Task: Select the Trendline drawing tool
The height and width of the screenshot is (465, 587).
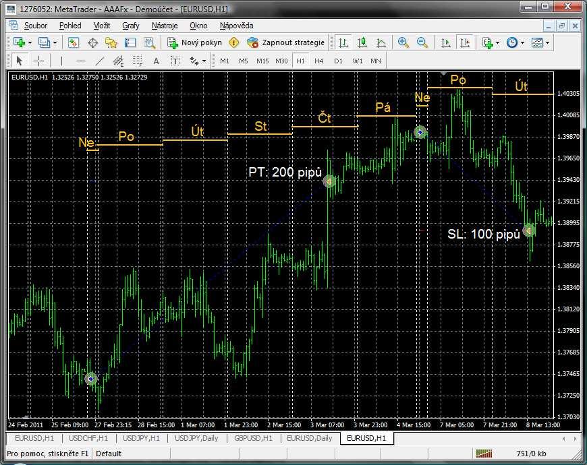Action: 100,61
